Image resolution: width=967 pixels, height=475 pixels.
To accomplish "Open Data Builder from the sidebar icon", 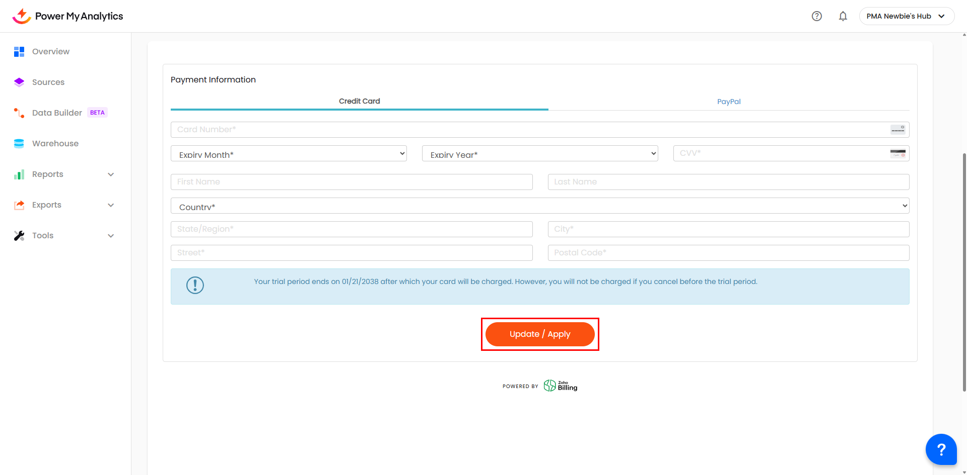I will coord(19,113).
